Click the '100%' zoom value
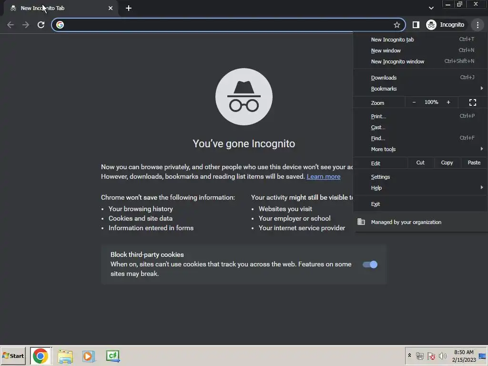The image size is (488, 366). coord(431,102)
